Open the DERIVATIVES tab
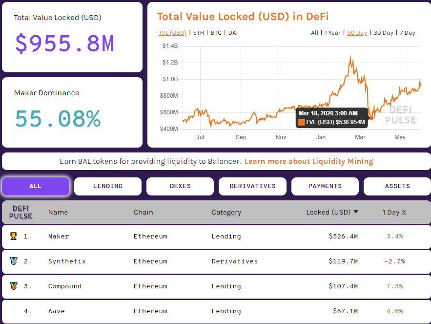The height and width of the screenshot is (324, 431). click(252, 186)
